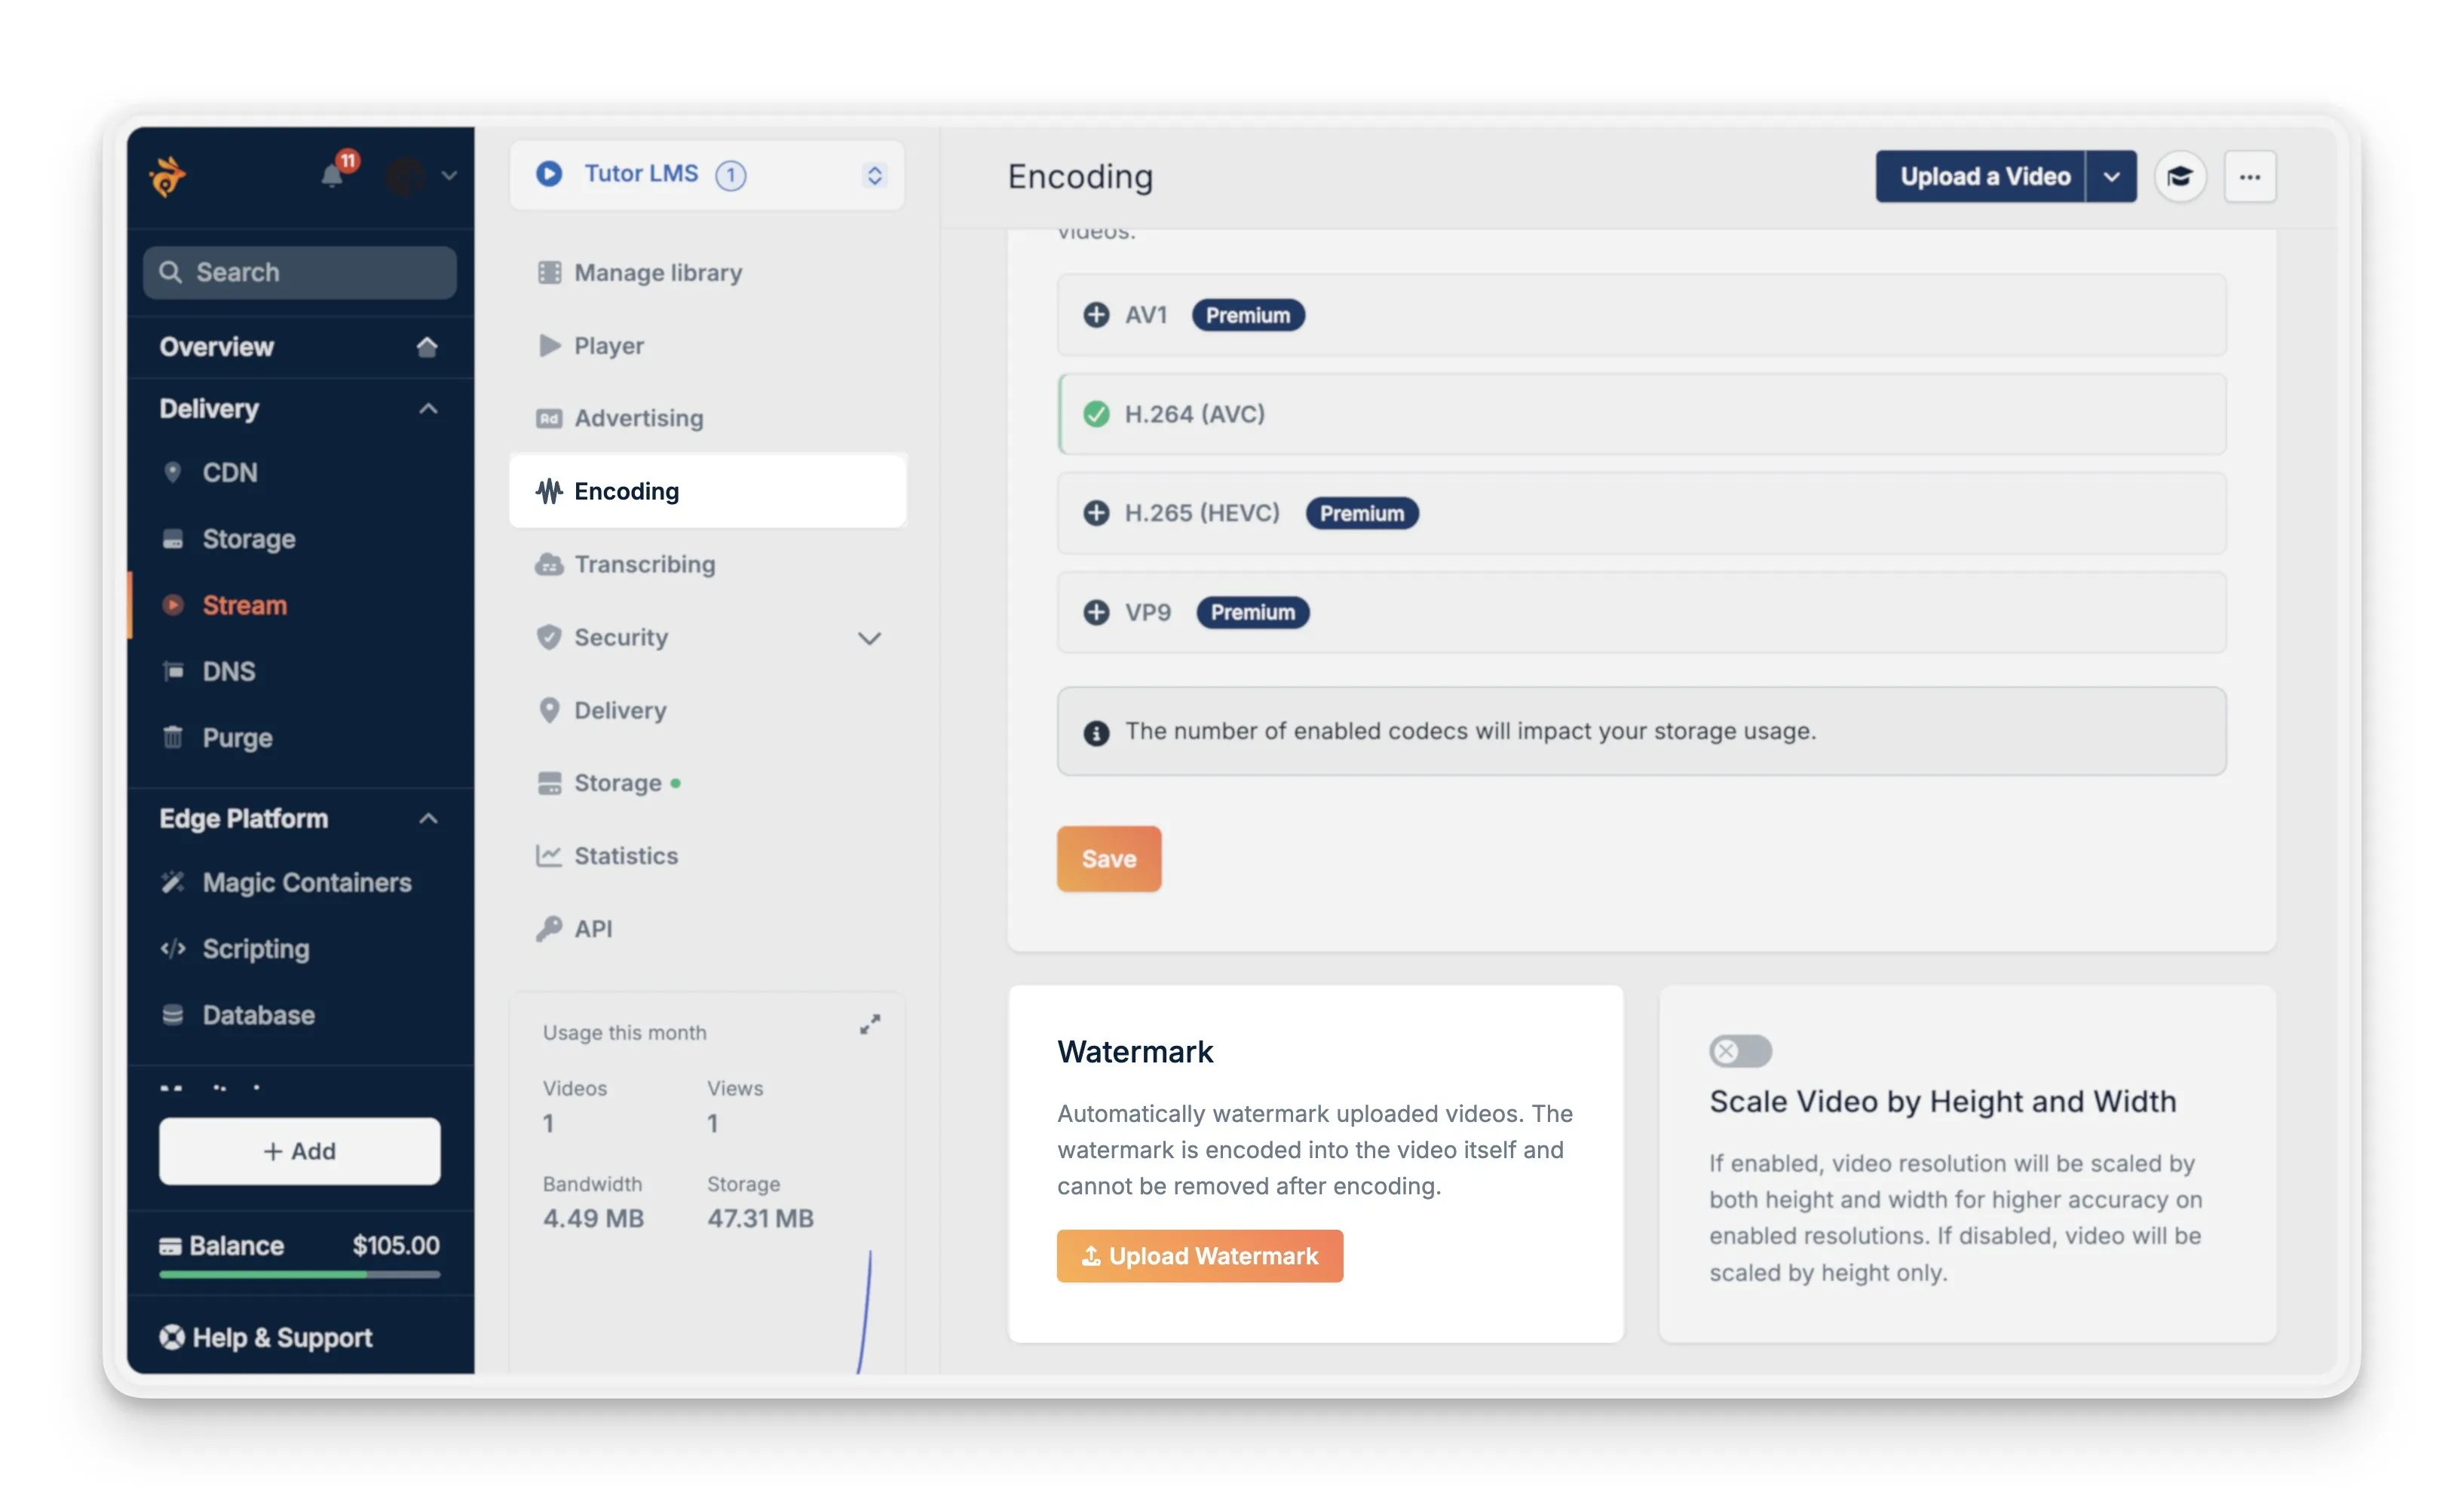Click the Save button
Image resolution: width=2464 pixels, height=1501 pixels.
coord(1108,858)
